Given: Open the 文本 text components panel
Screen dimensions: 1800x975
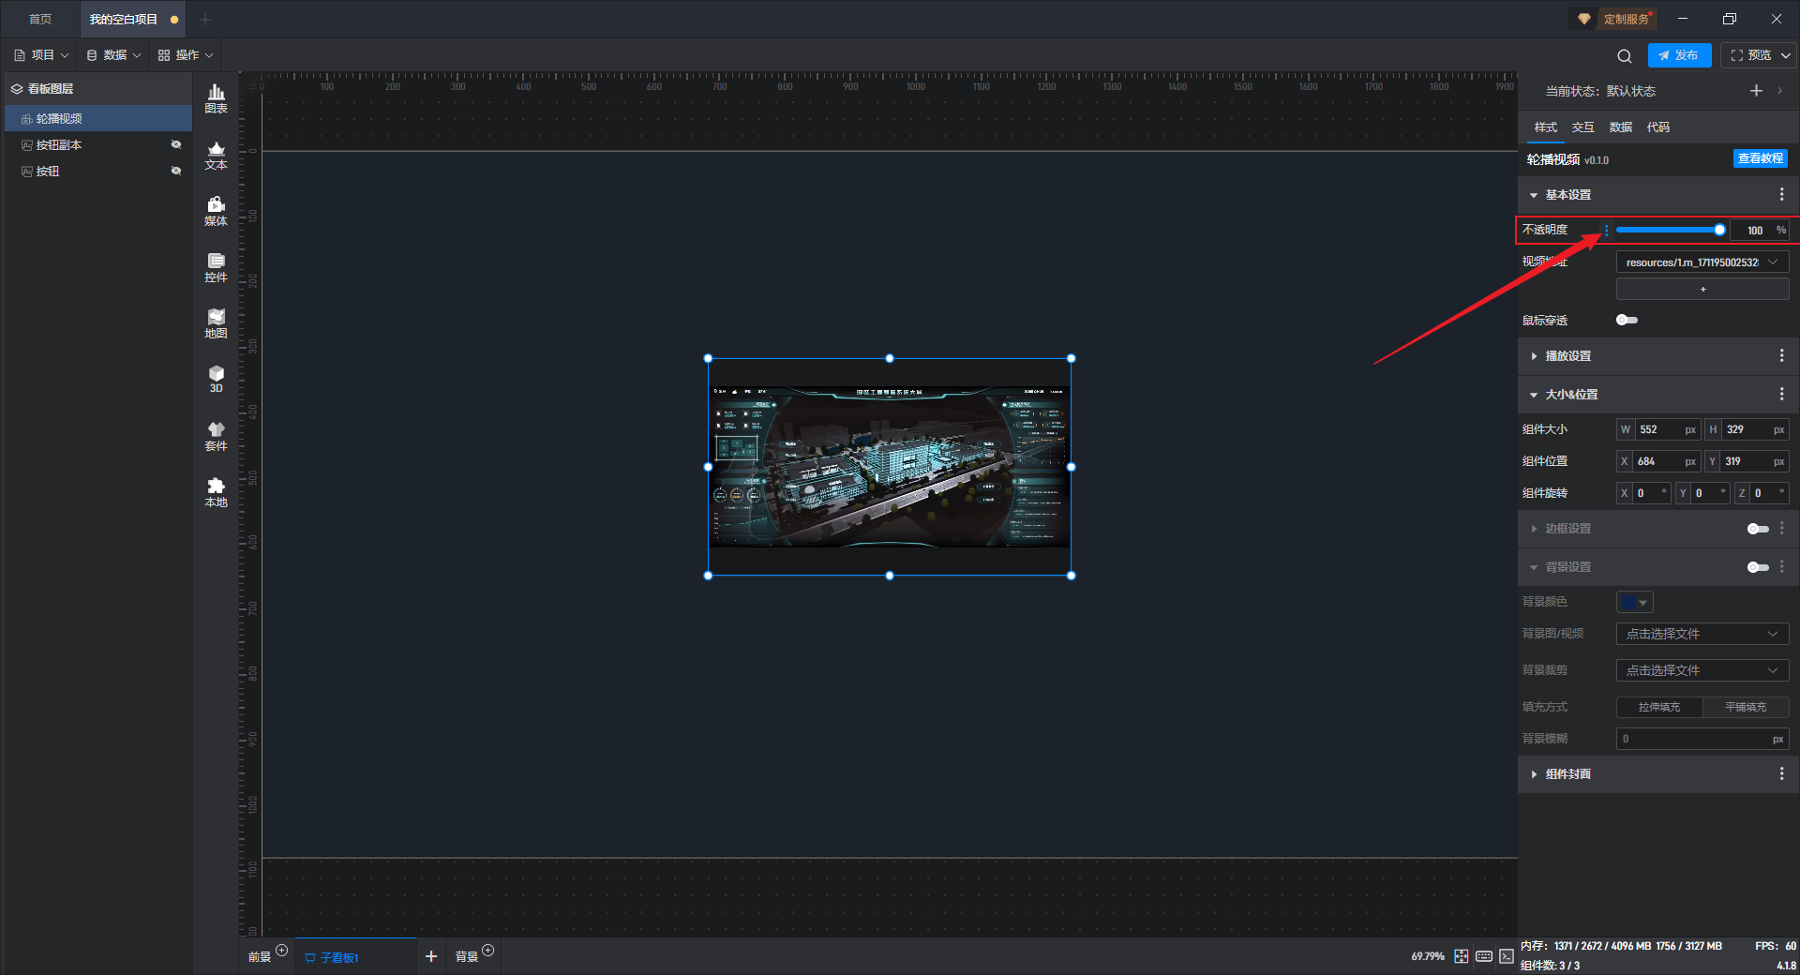Looking at the screenshot, I should [x=216, y=155].
